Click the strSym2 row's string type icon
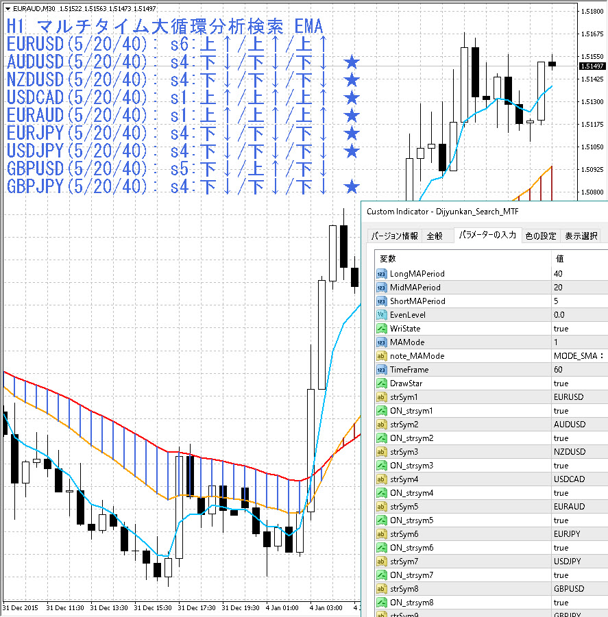Screen dimensions: 608x617 coord(381,425)
